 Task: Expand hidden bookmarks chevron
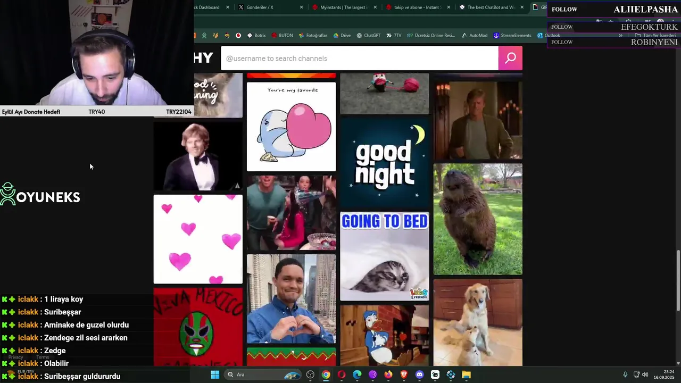click(620, 36)
